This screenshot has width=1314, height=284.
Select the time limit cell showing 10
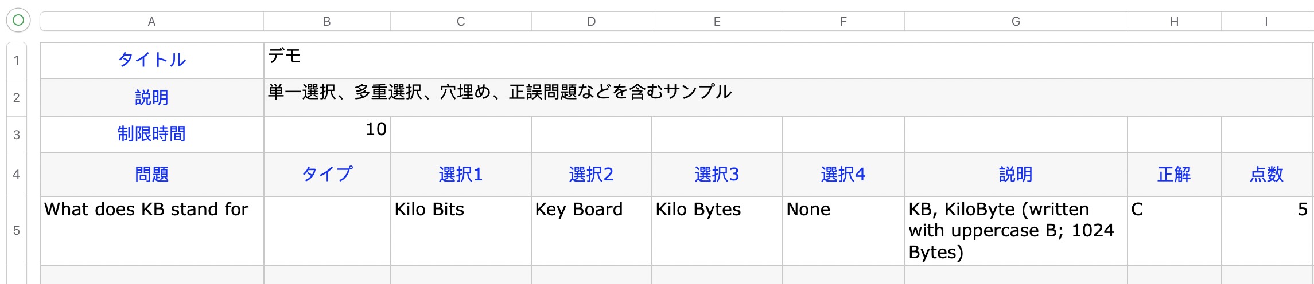[326, 135]
